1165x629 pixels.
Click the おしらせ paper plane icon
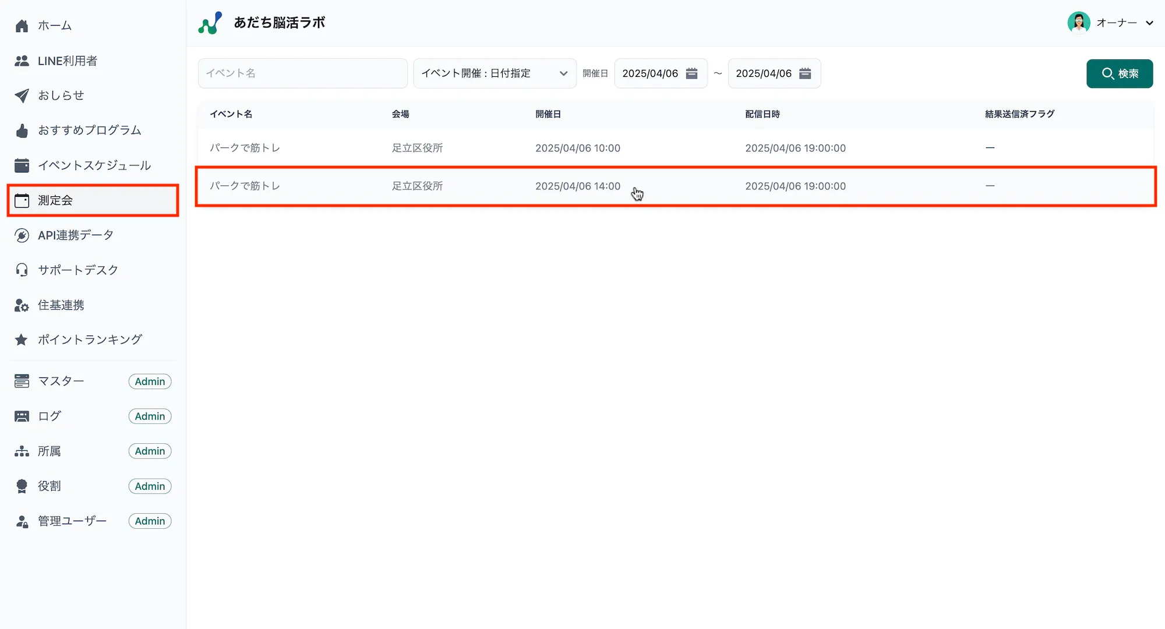tap(22, 96)
